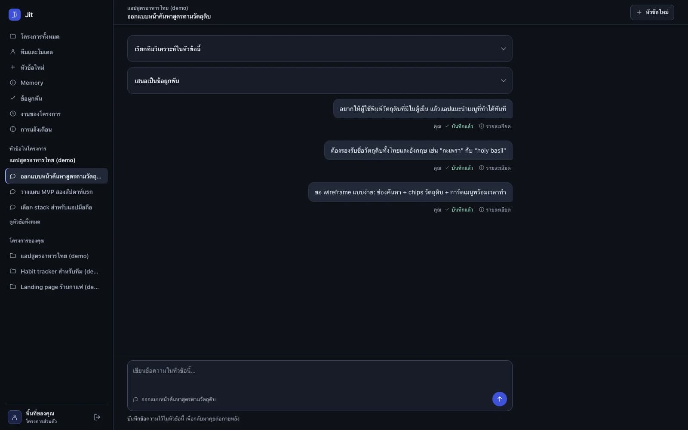Viewport: 688px width, 430px height.
Task: Click the header breadcrumb แอปสูตรอาหารไทย (demo)
Action: click(158, 8)
